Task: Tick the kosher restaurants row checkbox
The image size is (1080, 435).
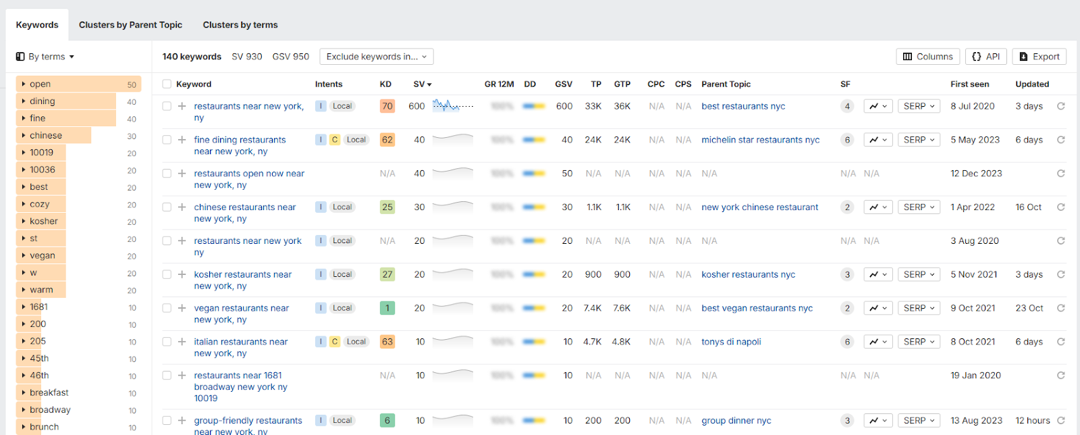Action: point(167,274)
